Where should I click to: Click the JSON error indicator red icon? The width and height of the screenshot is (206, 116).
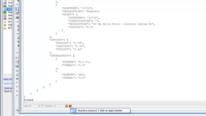coord(70,106)
